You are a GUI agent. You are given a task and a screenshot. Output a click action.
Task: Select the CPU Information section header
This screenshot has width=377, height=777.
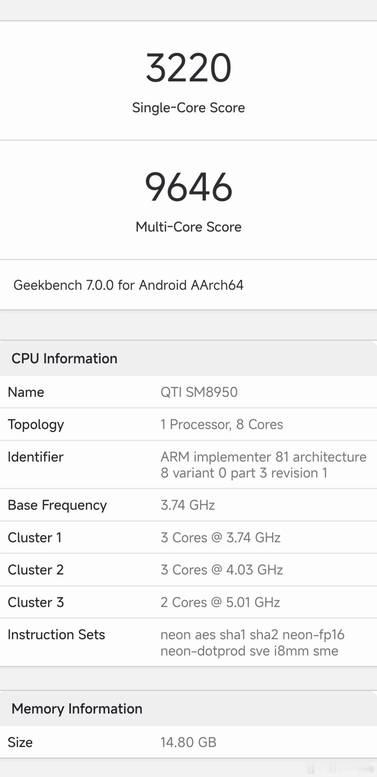(x=65, y=359)
